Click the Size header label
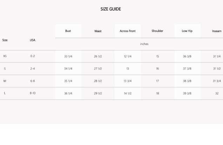The width and height of the screenshot is (223, 145). click(x=5, y=40)
